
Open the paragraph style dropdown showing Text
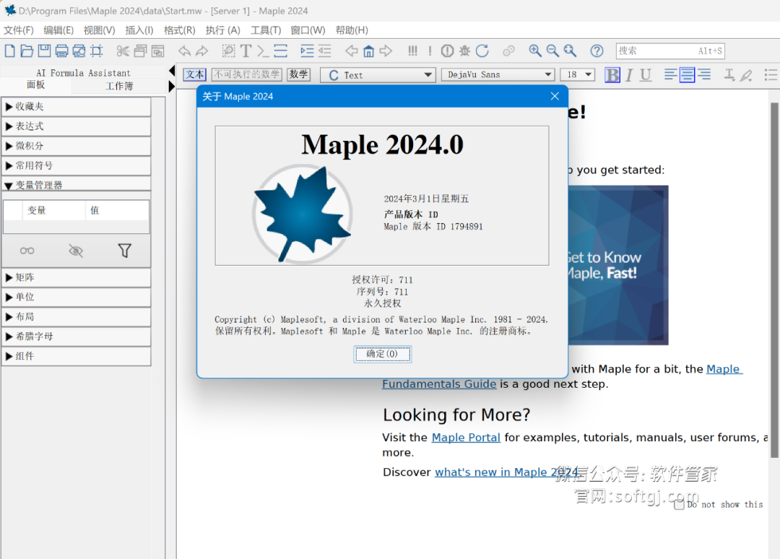point(378,75)
